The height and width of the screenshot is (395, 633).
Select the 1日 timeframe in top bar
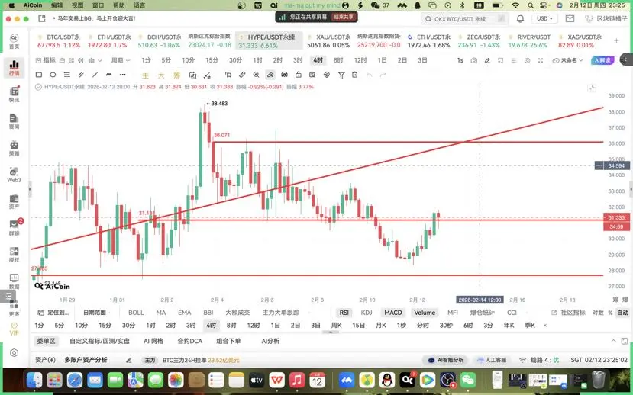[382, 60]
